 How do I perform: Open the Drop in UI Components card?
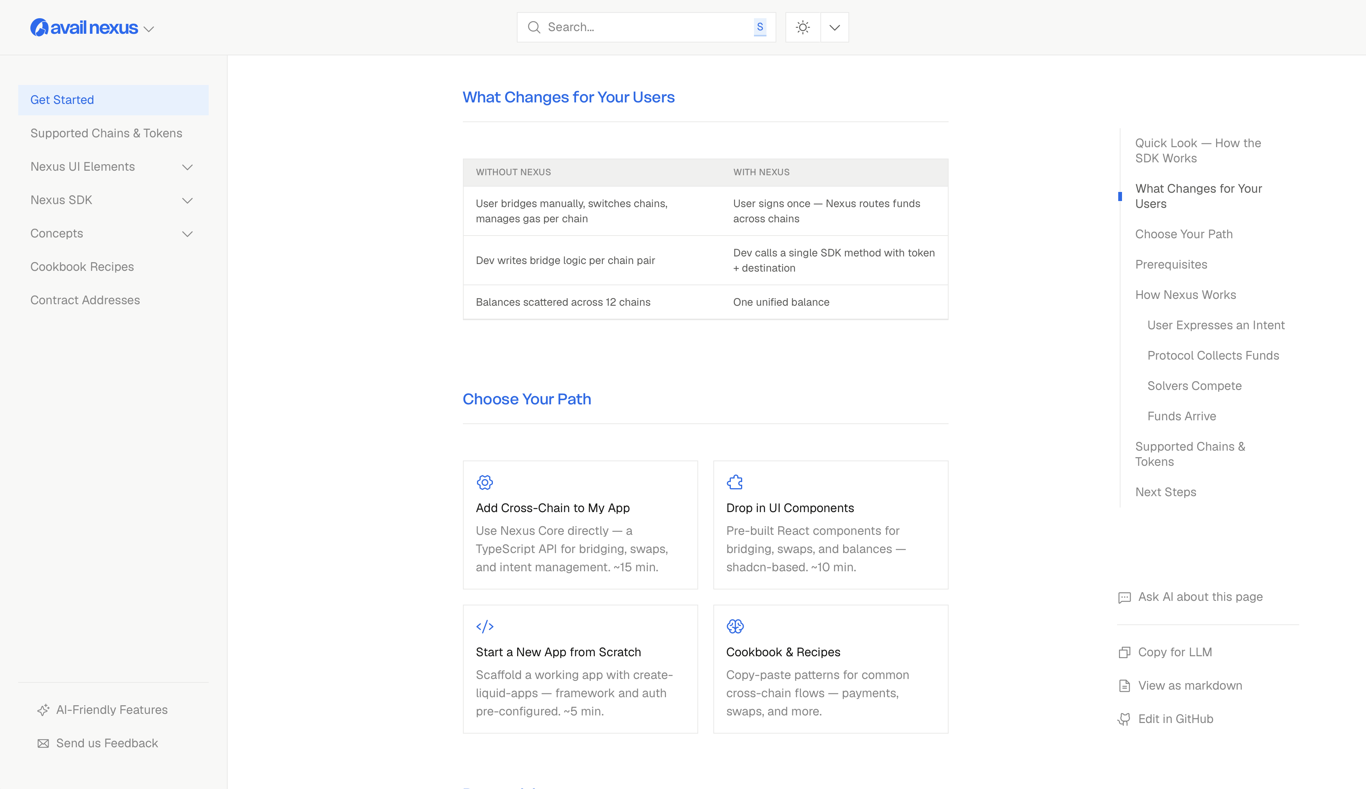click(x=831, y=525)
